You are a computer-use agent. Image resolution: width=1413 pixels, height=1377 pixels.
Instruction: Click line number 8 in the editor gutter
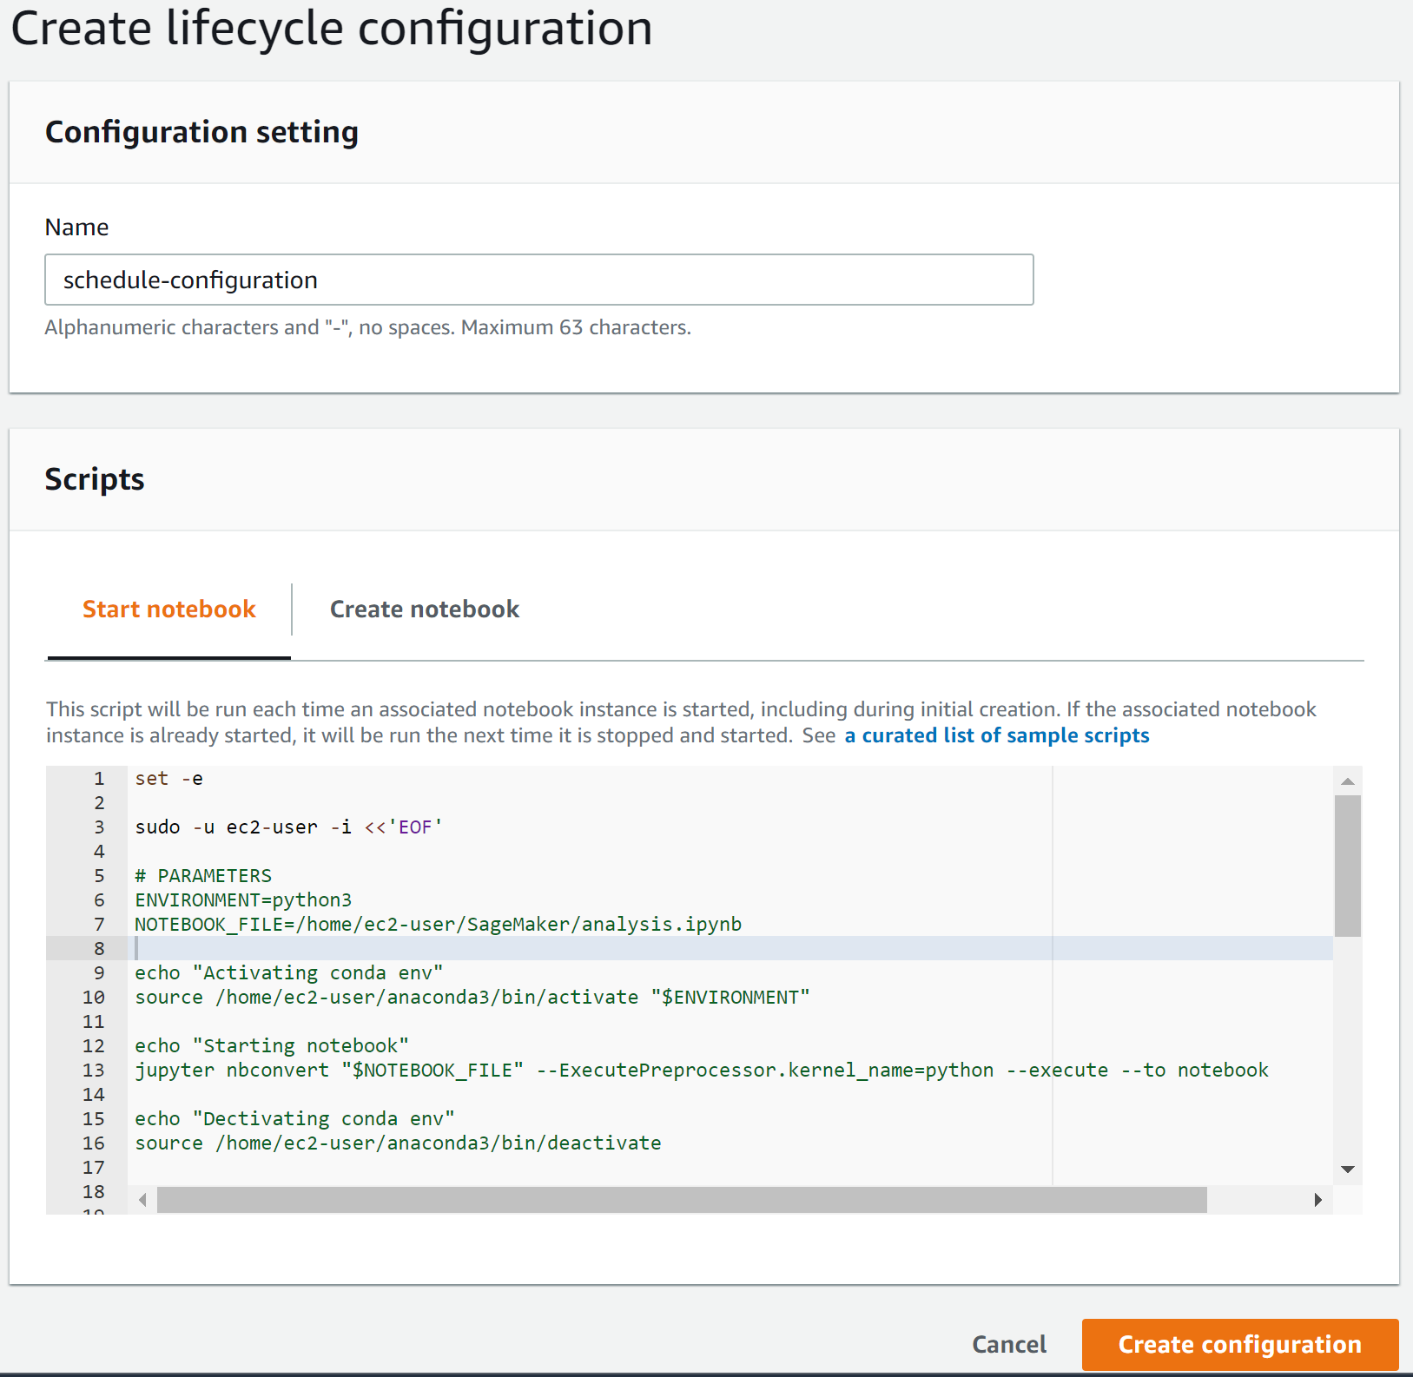point(99,949)
